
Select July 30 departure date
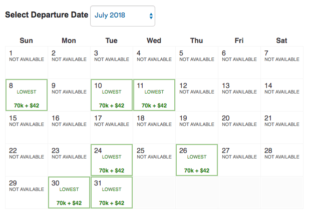pos(69,192)
